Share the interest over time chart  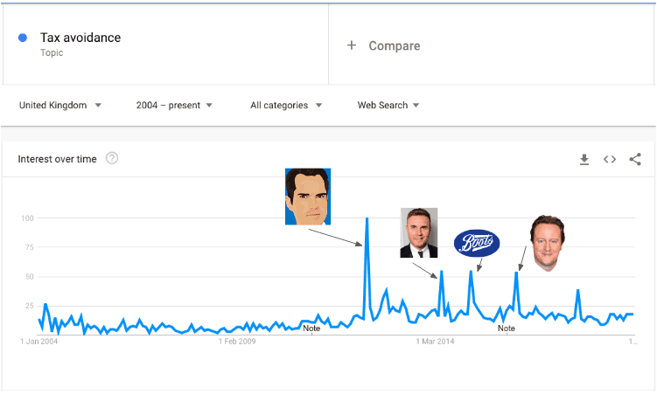[x=635, y=159]
